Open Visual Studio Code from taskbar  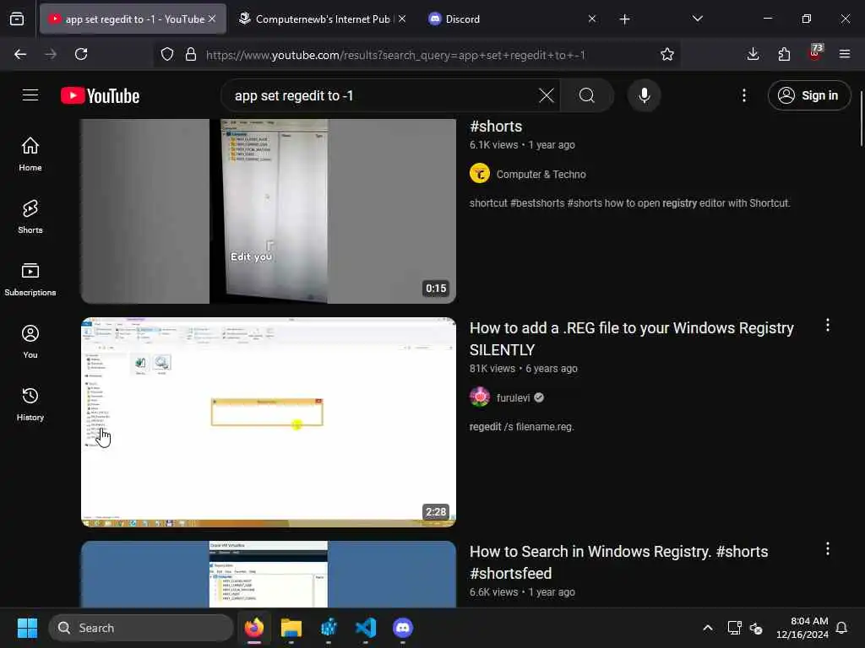pyautogui.click(x=365, y=628)
